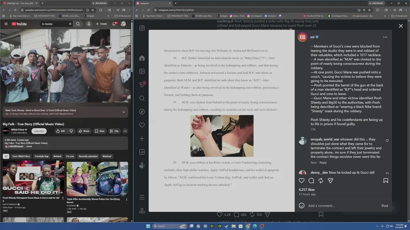Click the YouTube logo home link
The height and width of the screenshot is (230, 410).
click(x=19, y=24)
